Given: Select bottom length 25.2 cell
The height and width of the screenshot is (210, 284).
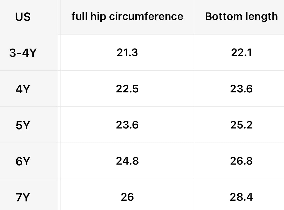Looking at the screenshot, I should coord(241,125).
